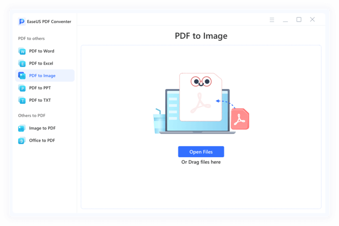The width and height of the screenshot is (339, 226).
Task: Select the 'PDF to Word' text label
Action: (42, 51)
